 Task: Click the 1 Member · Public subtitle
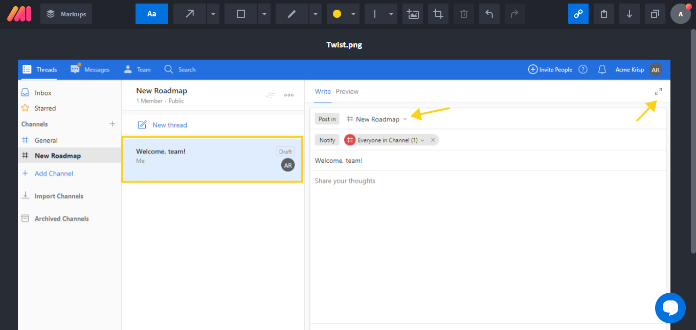coord(160,101)
